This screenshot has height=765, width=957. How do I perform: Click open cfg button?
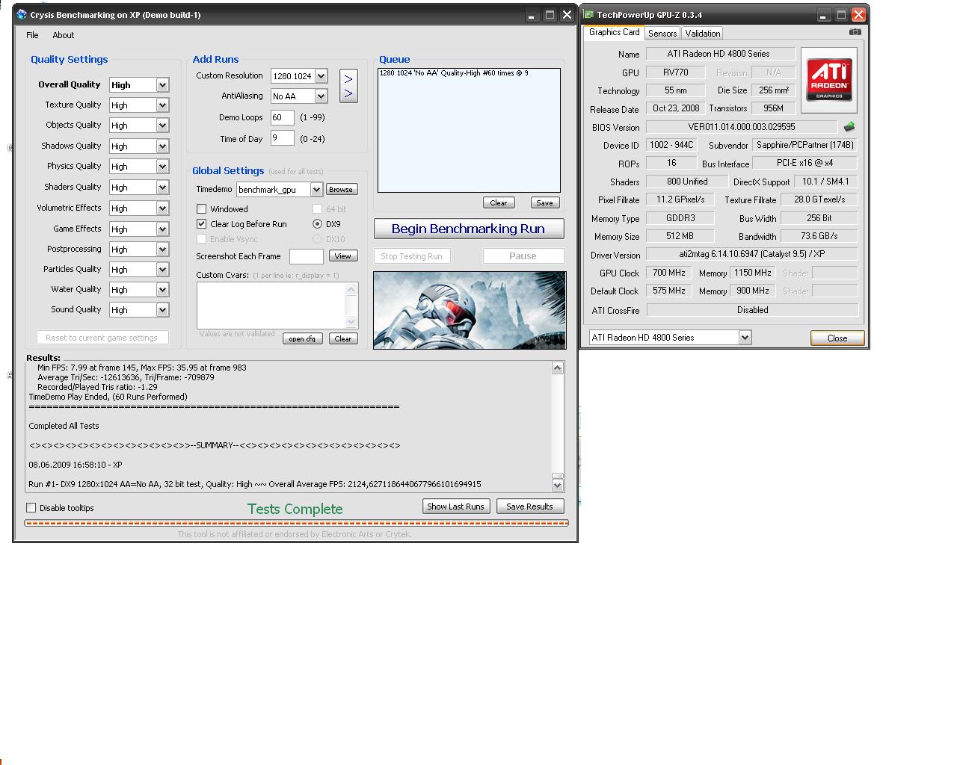click(302, 338)
